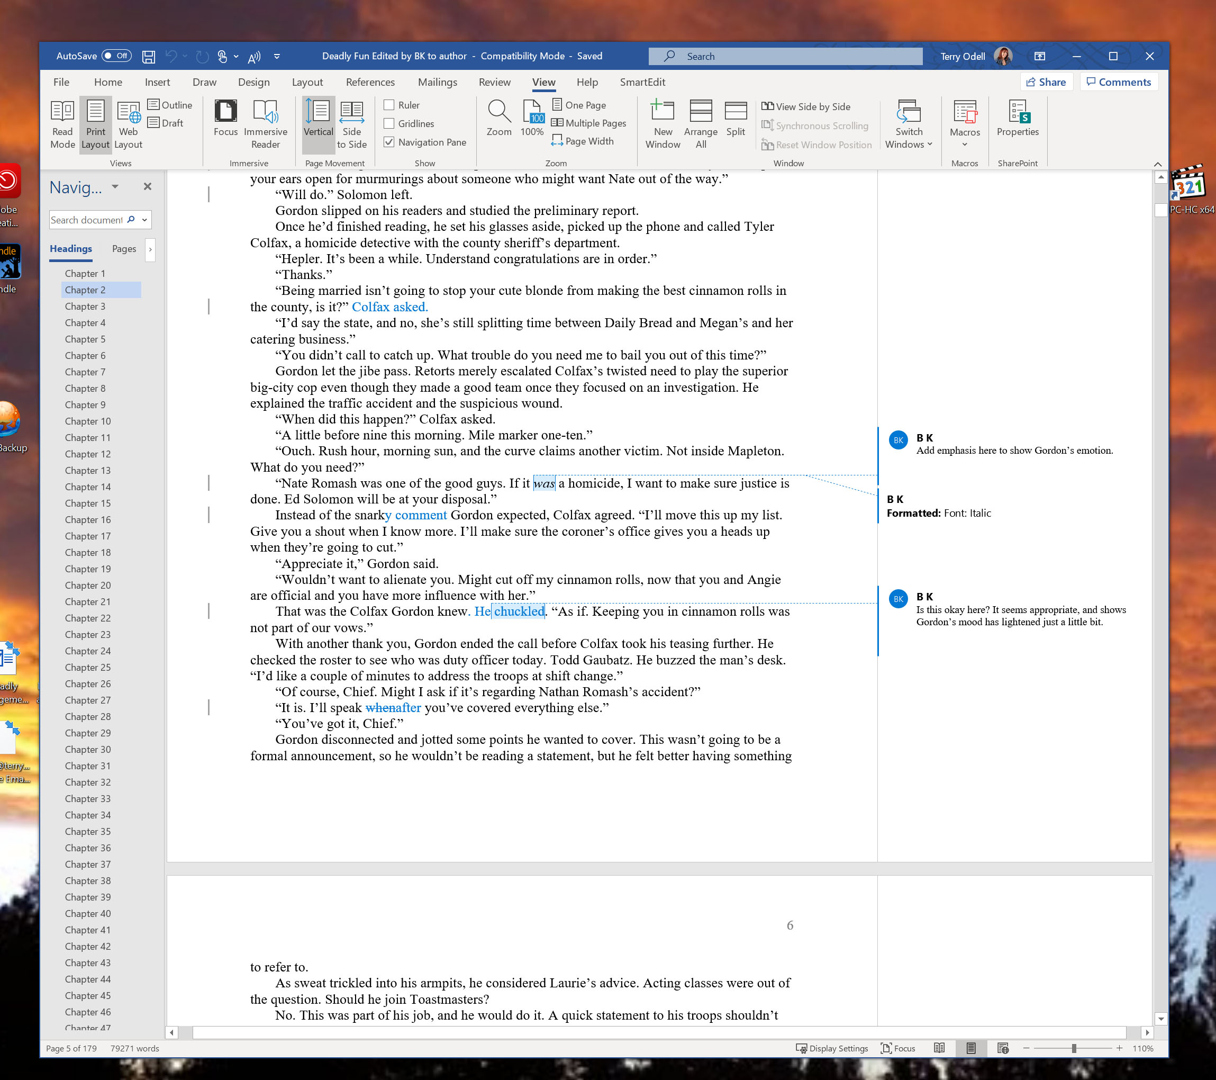1216x1080 pixels.
Task: Open the References ribbon tab
Action: (x=370, y=82)
